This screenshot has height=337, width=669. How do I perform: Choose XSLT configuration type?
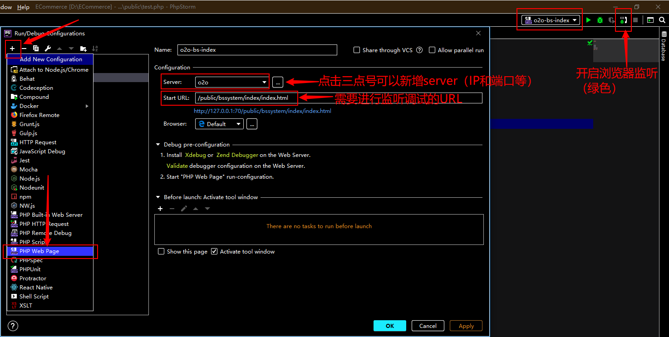(50, 306)
